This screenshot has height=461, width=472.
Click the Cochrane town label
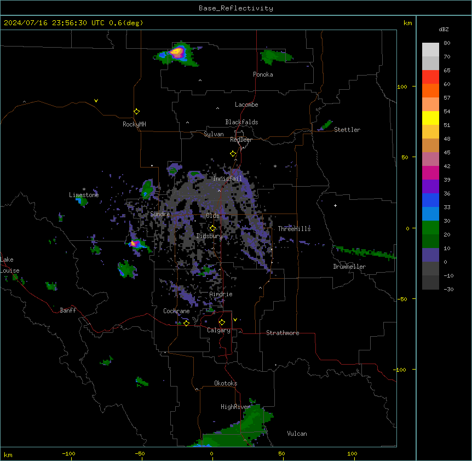(x=176, y=311)
